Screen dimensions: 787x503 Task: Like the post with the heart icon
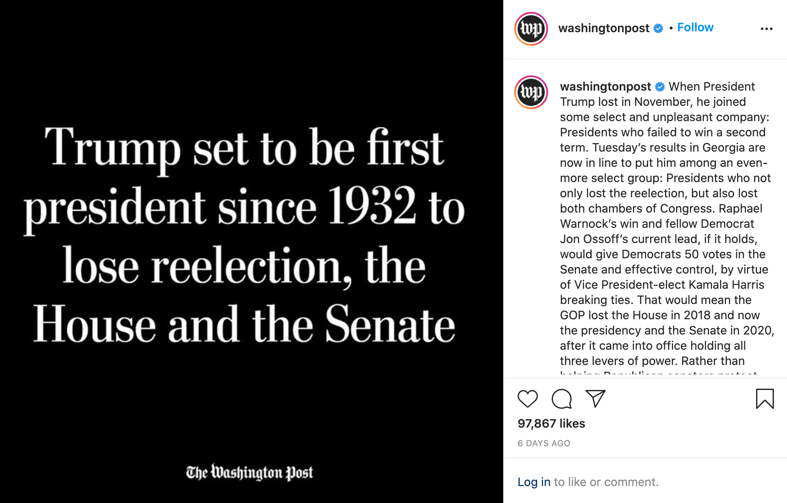click(527, 399)
